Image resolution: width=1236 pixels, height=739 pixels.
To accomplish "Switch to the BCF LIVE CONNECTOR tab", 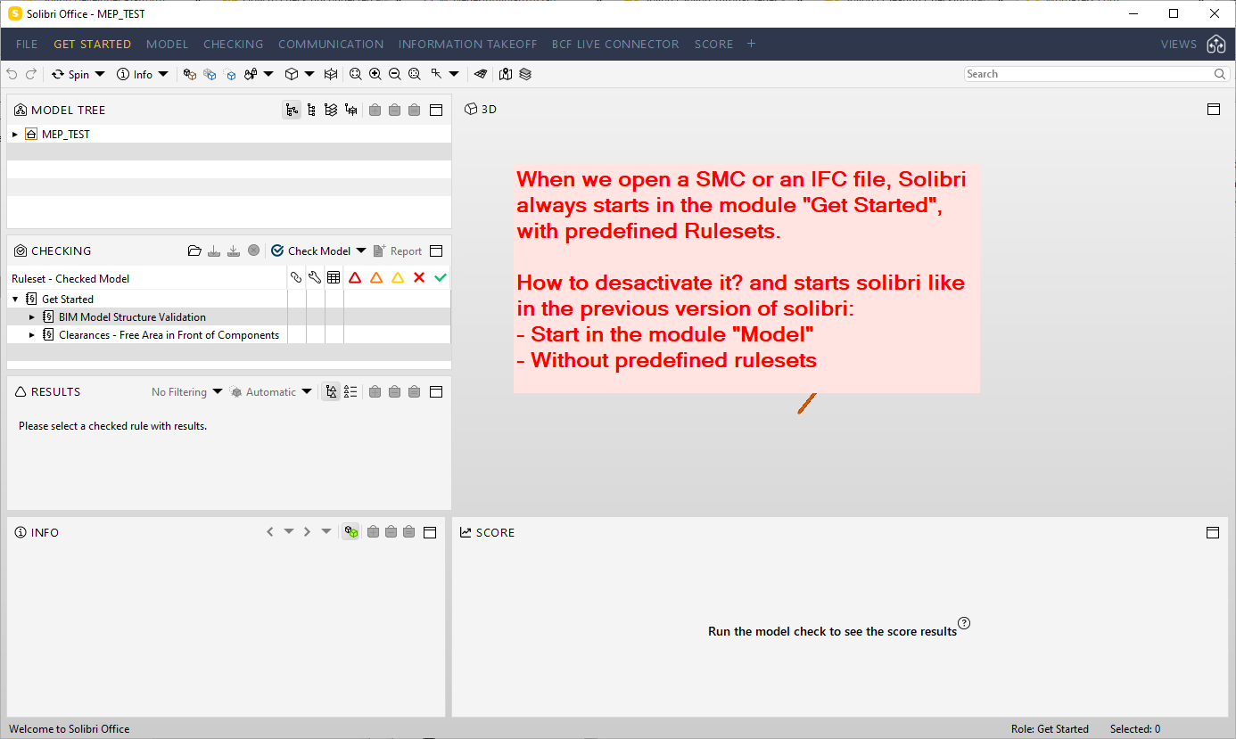I will [x=615, y=45].
